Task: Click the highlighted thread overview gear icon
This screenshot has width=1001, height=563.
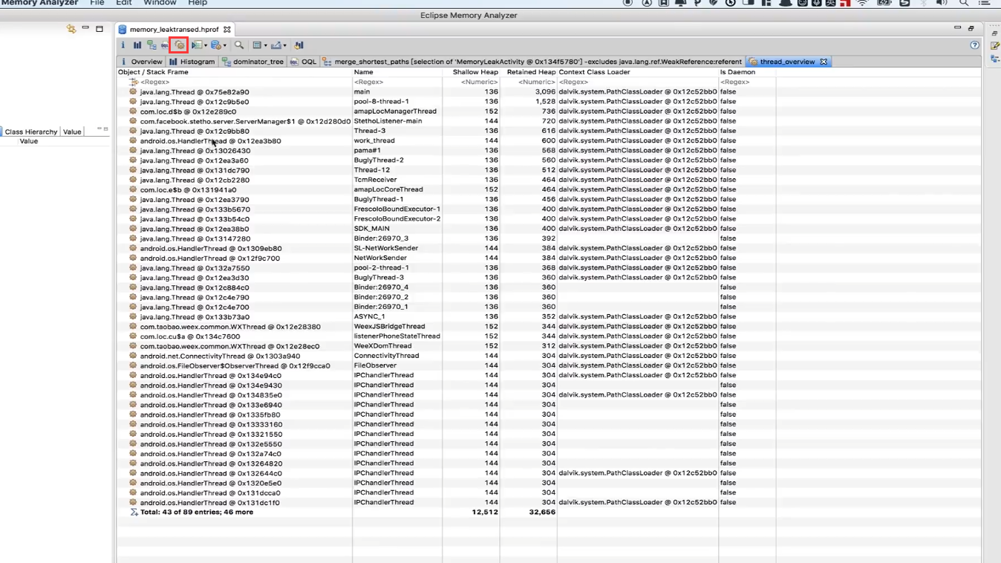Action: (180, 45)
